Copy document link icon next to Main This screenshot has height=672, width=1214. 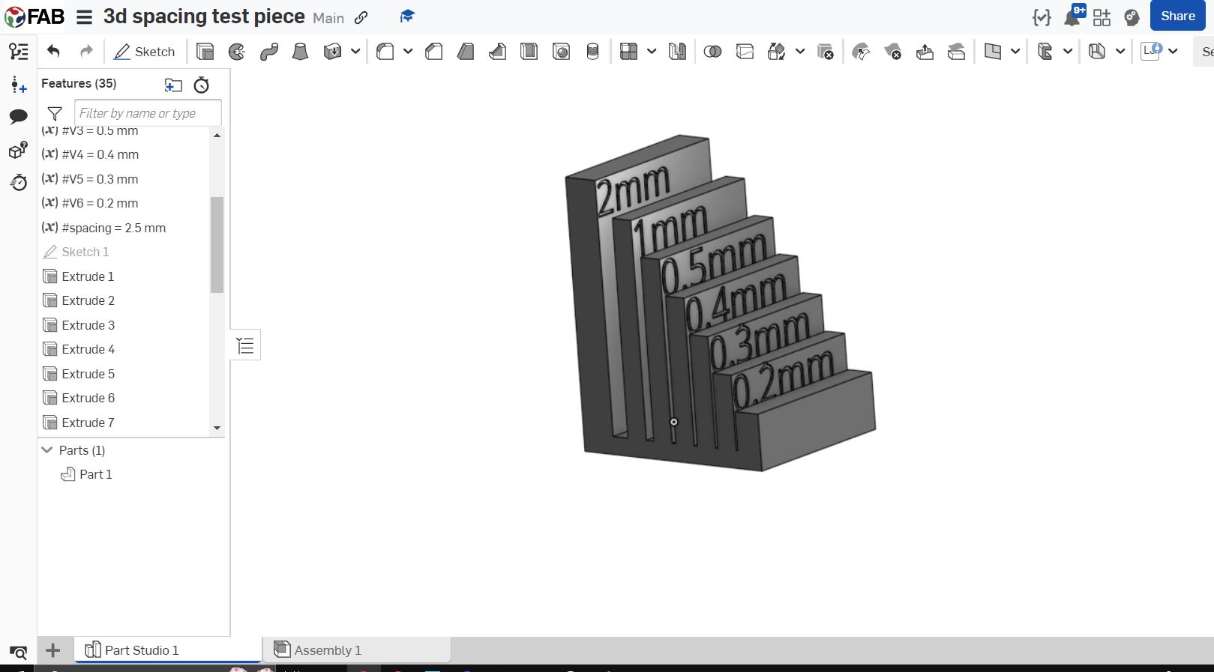pyautogui.click(x=361, y=17)
